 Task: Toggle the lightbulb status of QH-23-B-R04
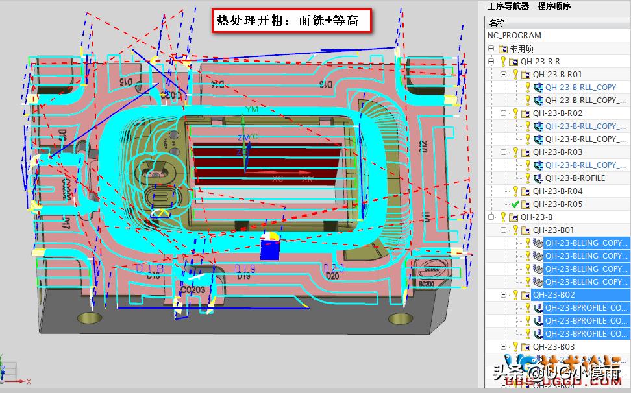point(515,191)
